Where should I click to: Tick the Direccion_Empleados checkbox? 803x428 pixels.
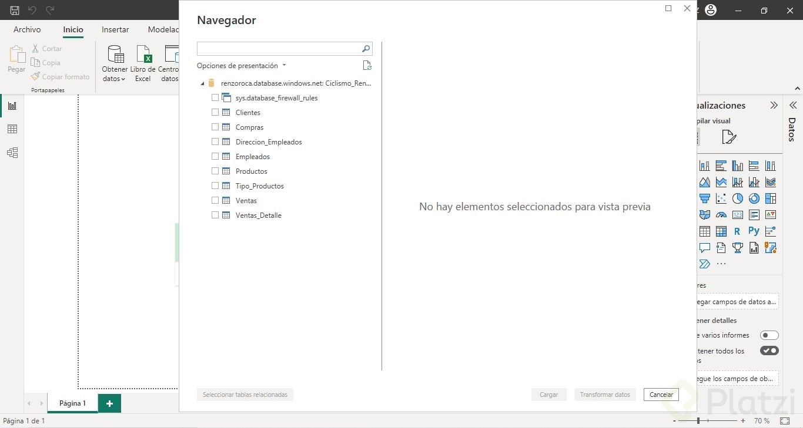[x=215, y=141]
